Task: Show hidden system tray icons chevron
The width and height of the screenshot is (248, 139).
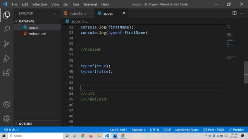Action: [x=206, y=136]
